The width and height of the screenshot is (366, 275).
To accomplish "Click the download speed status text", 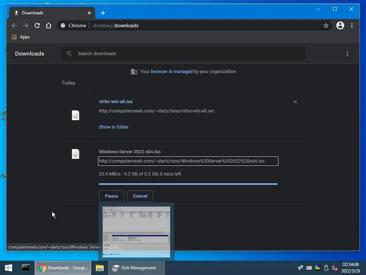I will [x=140, y=174].
